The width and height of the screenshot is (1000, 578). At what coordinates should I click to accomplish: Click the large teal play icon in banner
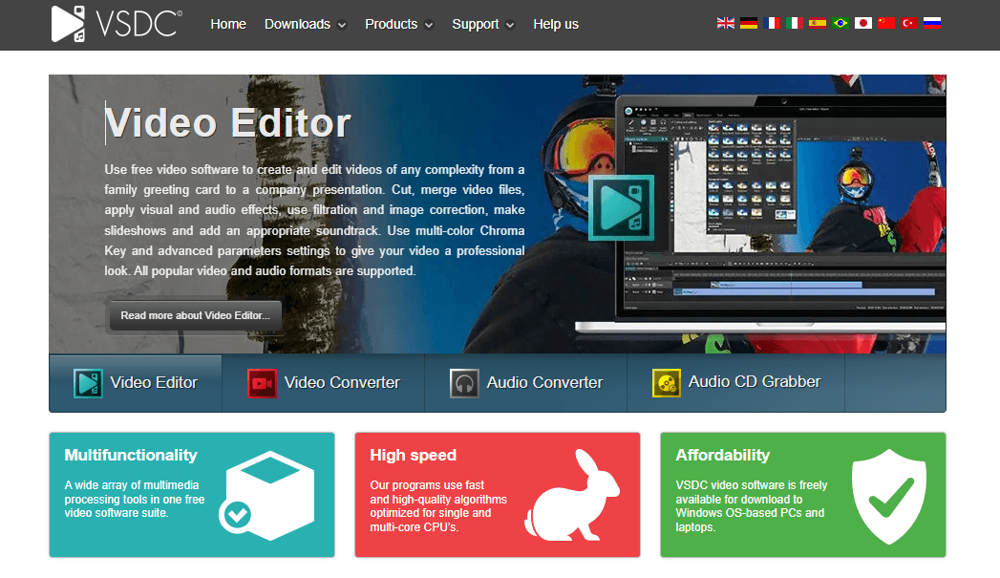coord(621,208)
